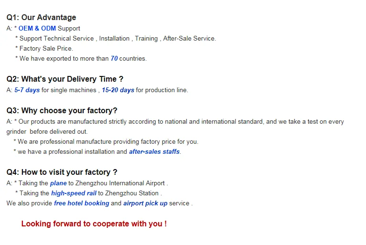The image size is (366, 245).
Task: Click the 'after-sales staffs' blue text
Action: [x=154, y=152]
